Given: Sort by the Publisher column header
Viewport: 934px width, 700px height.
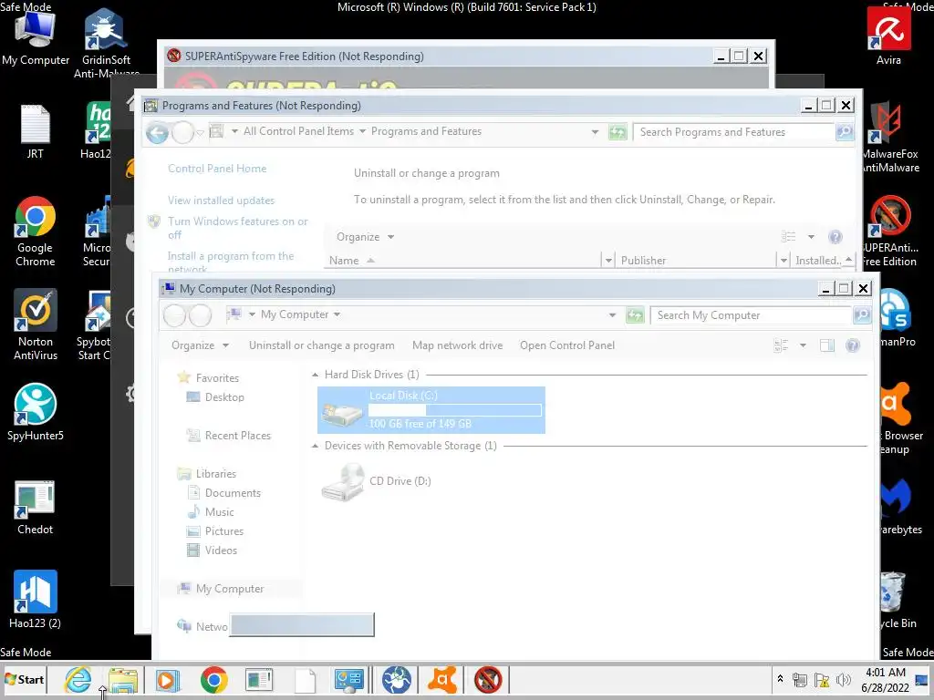Looking at the screenshot, I should click(697, 260).
